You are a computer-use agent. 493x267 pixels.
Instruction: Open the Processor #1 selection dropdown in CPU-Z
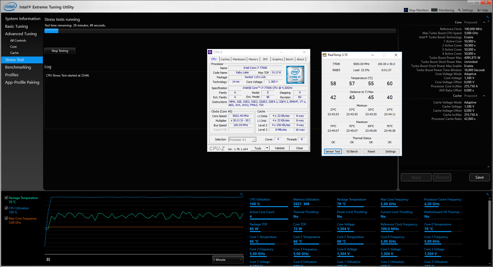click(242, 140)
